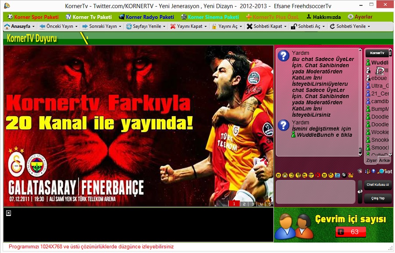Screen dimensions: 395x253
Task: Insert the black 8-ball emoticon
Action: [344, 175]
